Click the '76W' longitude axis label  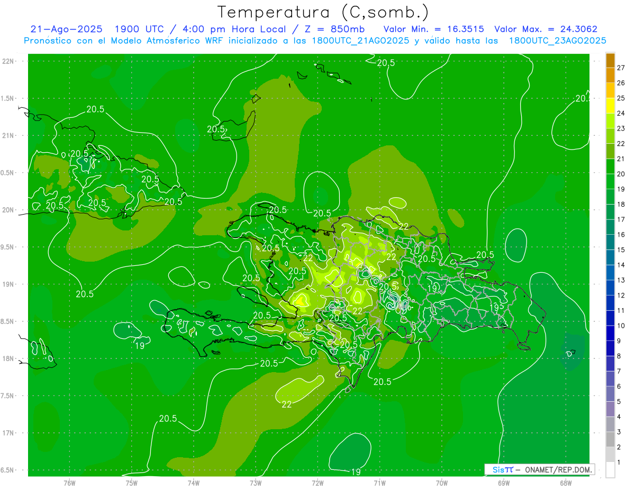pyautogui.click(x=69, y=483)
